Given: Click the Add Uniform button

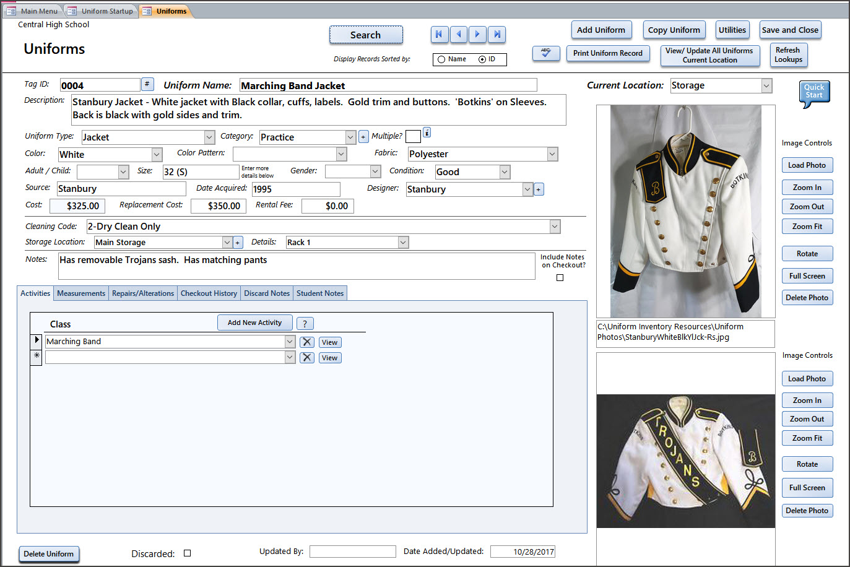Looking at the screenshot, I should point(601,30).
